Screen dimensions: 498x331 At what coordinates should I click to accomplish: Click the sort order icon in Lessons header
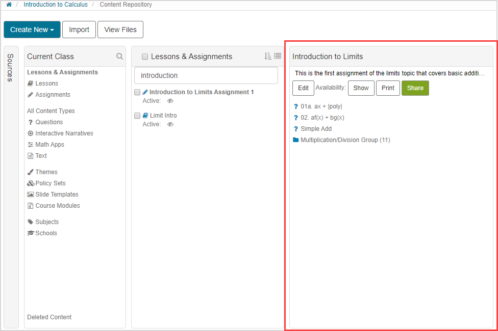pyautogui.click(x=267, y=56)
